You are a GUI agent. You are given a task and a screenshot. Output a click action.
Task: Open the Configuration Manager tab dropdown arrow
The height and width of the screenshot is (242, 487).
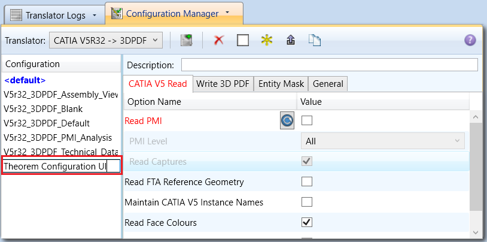tap(227, 13)
